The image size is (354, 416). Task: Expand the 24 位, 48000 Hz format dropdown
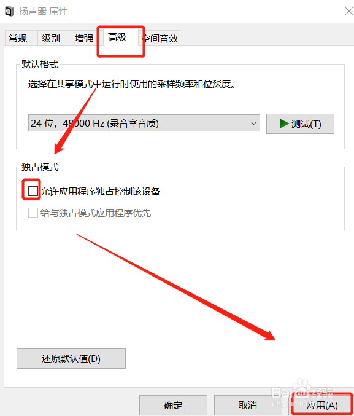click(144, 123)
